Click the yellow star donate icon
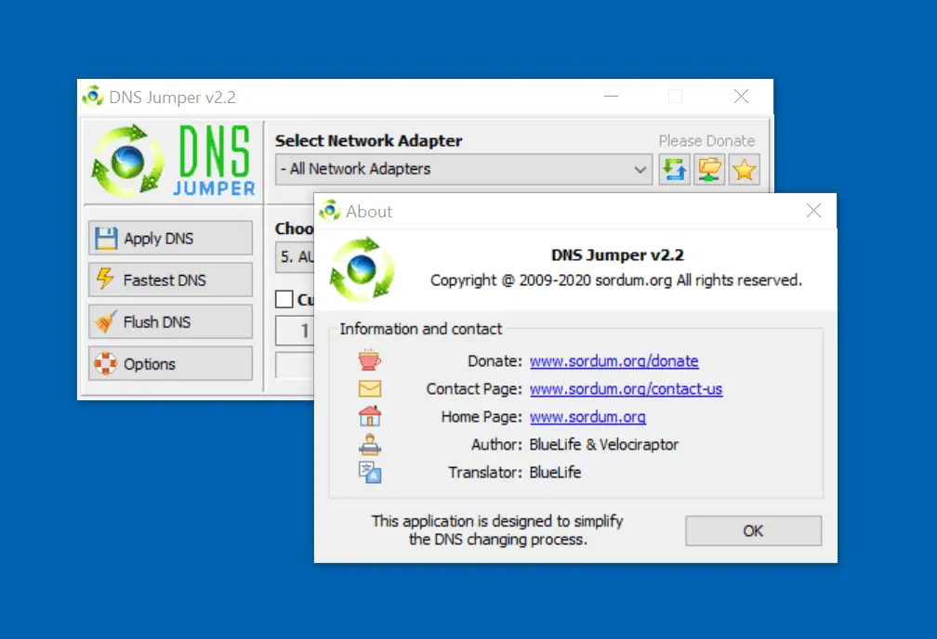The width and height of the screenshot is (937, 639). click(744, 170)
